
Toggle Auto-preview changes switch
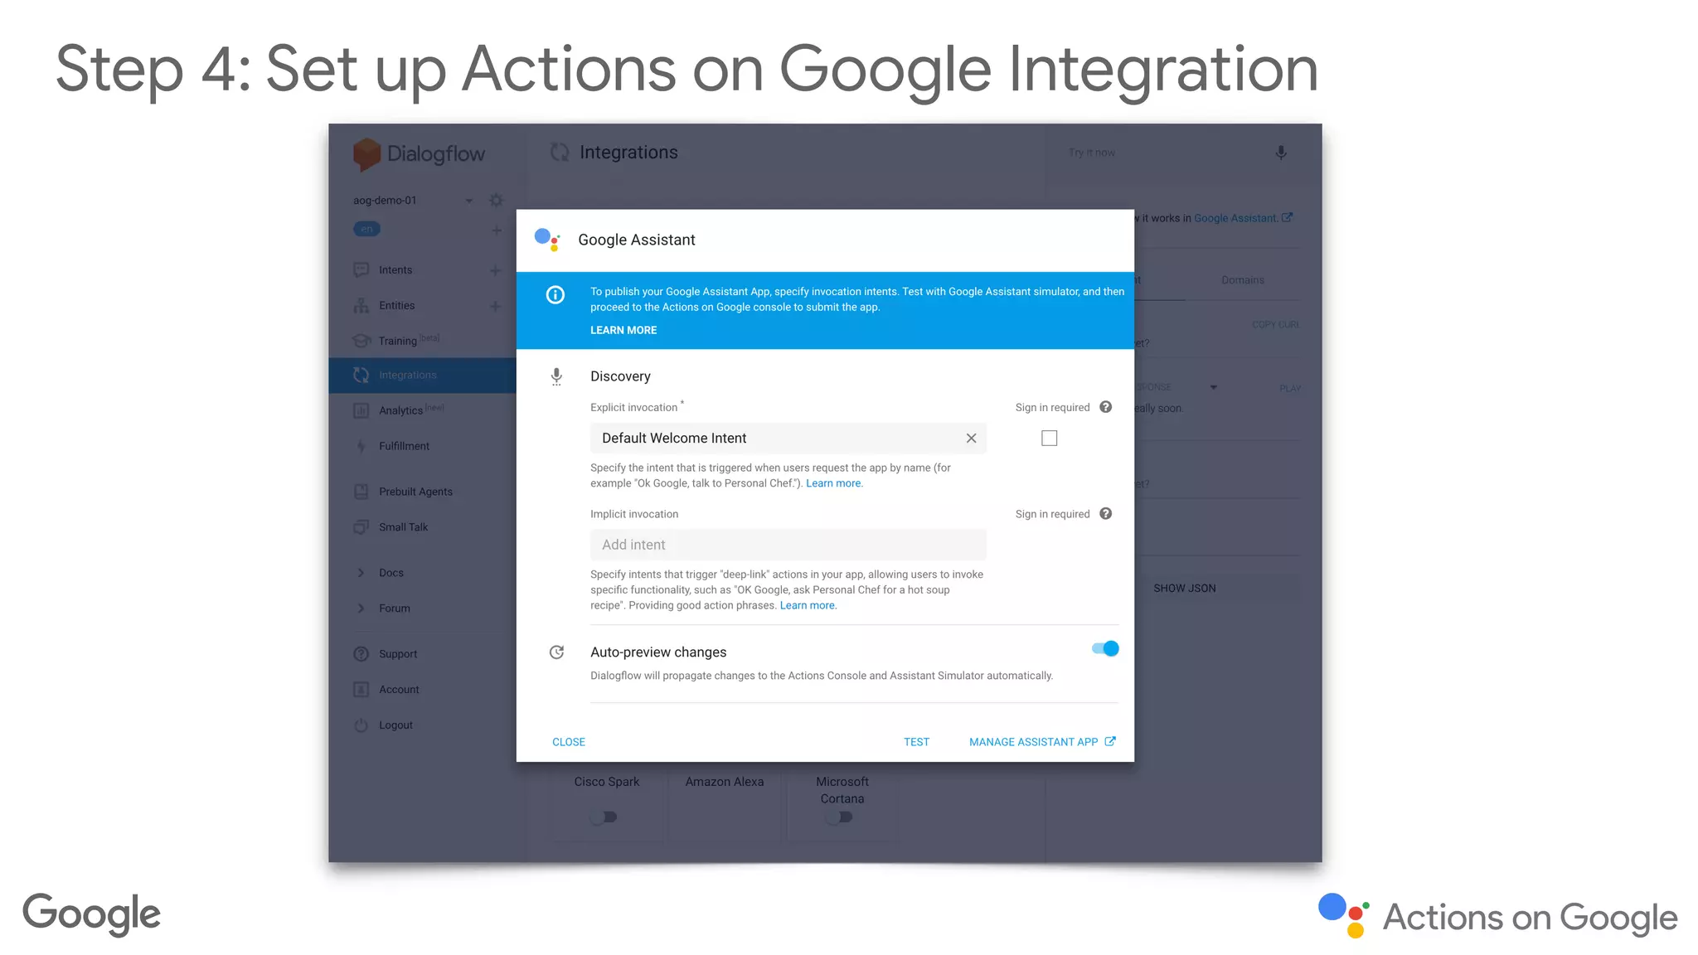coord(1105,648)
